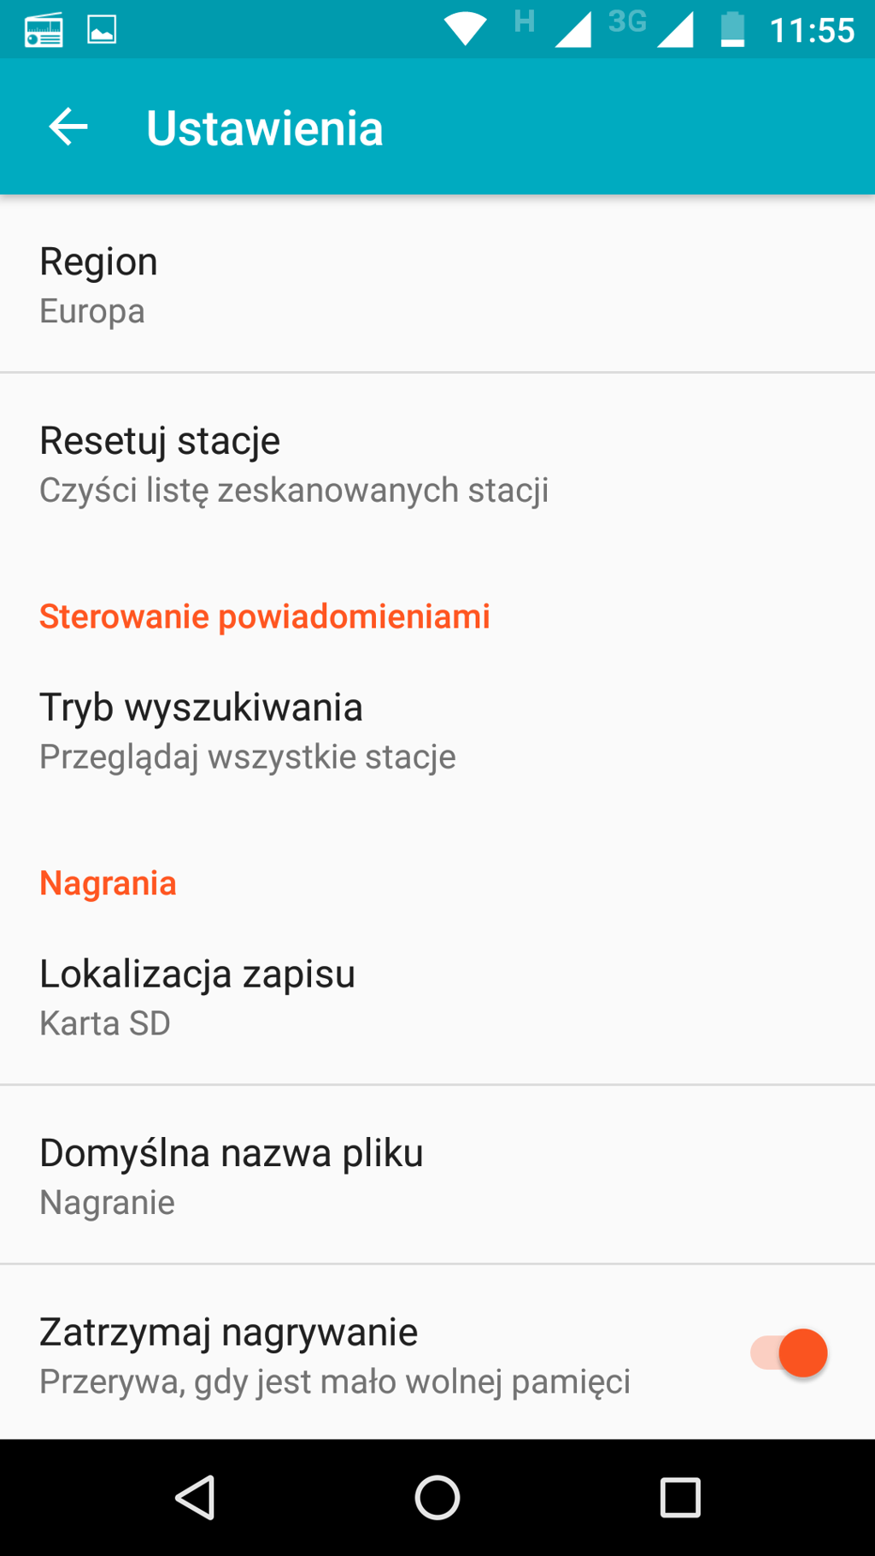This screenshot has width=875, height=1556.
Task: Open the Region setting
Action: pyautogui.click(x=437, y=285)
